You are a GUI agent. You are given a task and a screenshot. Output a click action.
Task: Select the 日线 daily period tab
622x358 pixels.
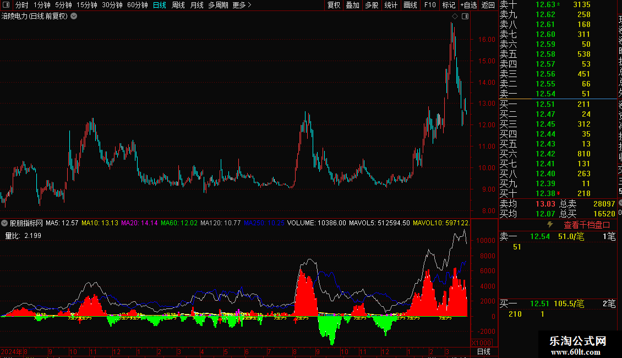(x=160, y=5)
